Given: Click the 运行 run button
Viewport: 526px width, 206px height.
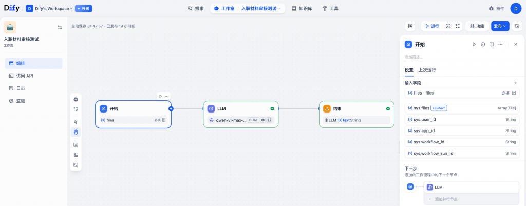Looking at the screenshot, I should pyautogui.click(x=431, y=26).
